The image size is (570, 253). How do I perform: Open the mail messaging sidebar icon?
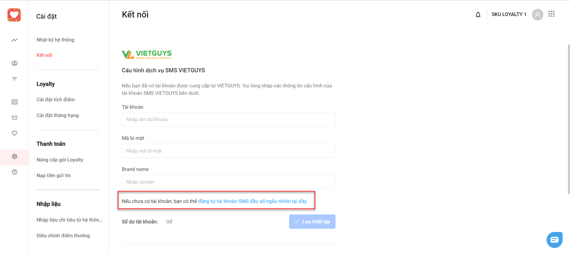pyautogui.click(x=14, y=118)
